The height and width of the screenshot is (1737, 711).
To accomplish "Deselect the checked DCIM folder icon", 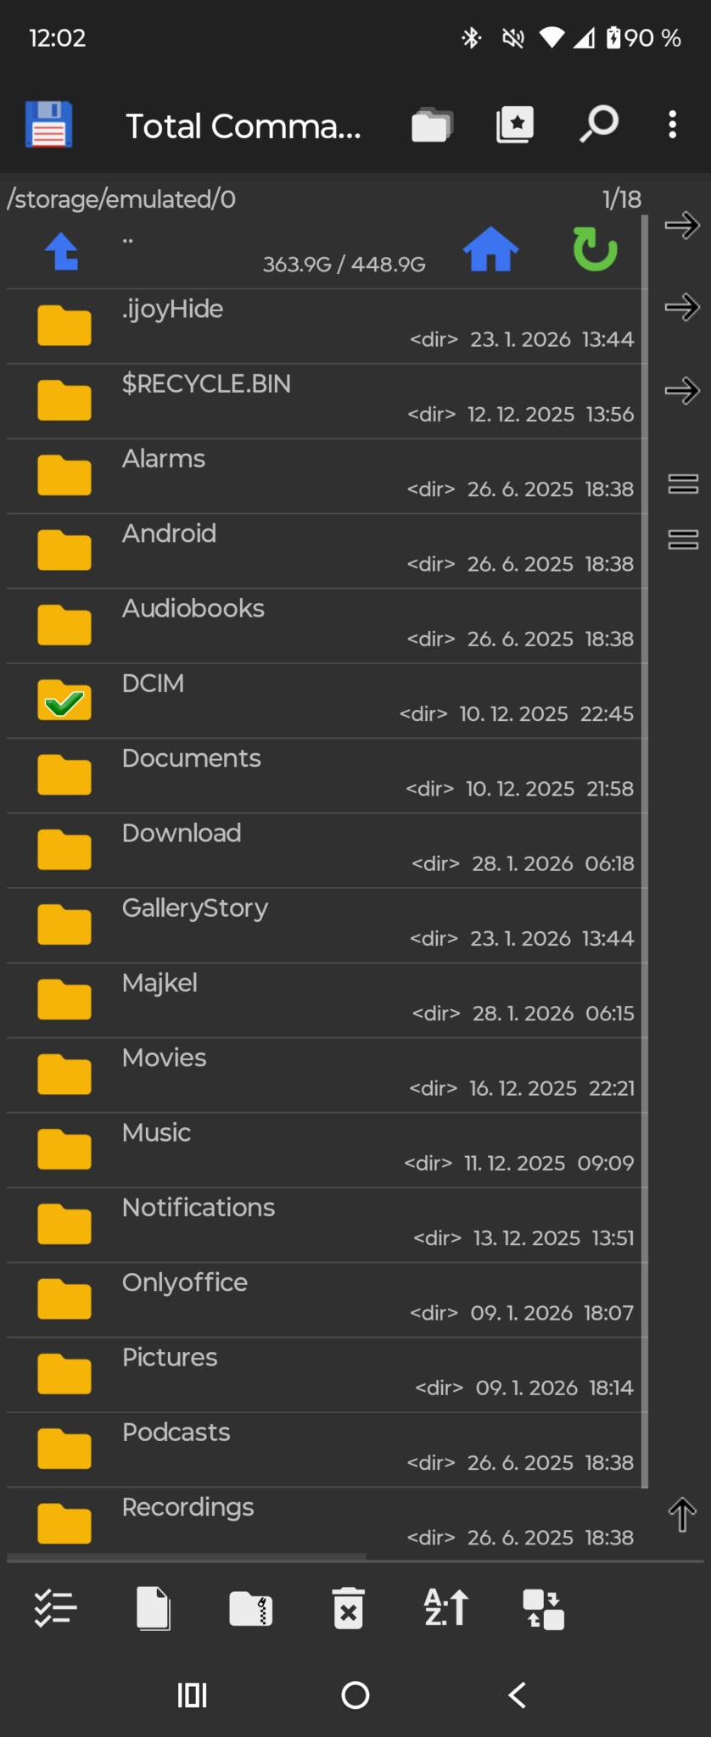I will pyautogui.click(x=64, y=701).
